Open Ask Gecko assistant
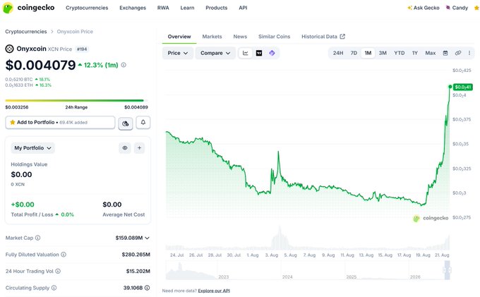 [424, 8]
